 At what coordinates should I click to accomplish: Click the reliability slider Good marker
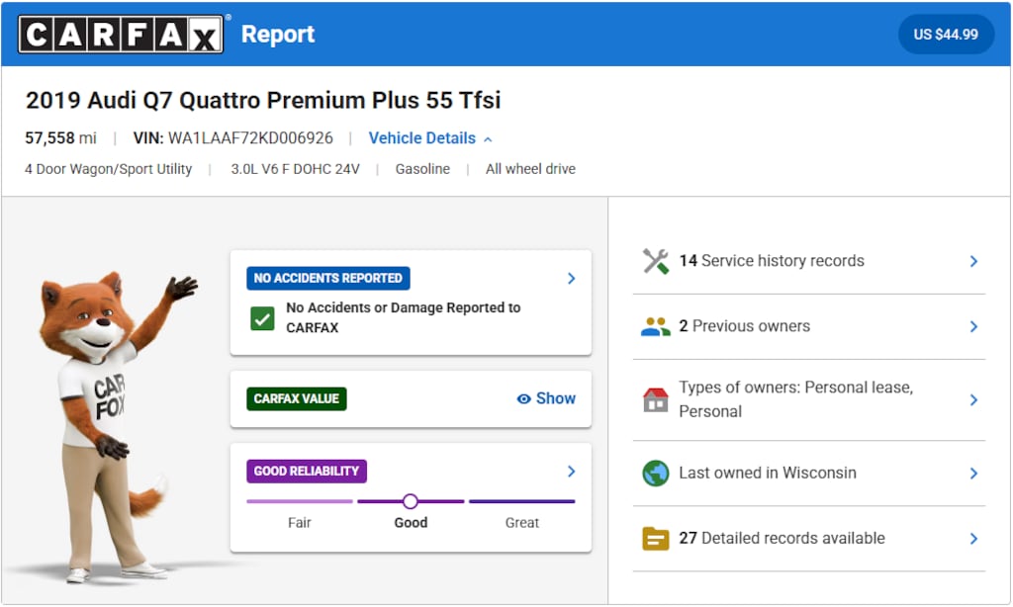[411, 501]
